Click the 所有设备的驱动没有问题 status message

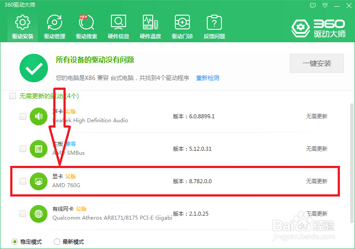pyautogui.click(x=95, y=60)
